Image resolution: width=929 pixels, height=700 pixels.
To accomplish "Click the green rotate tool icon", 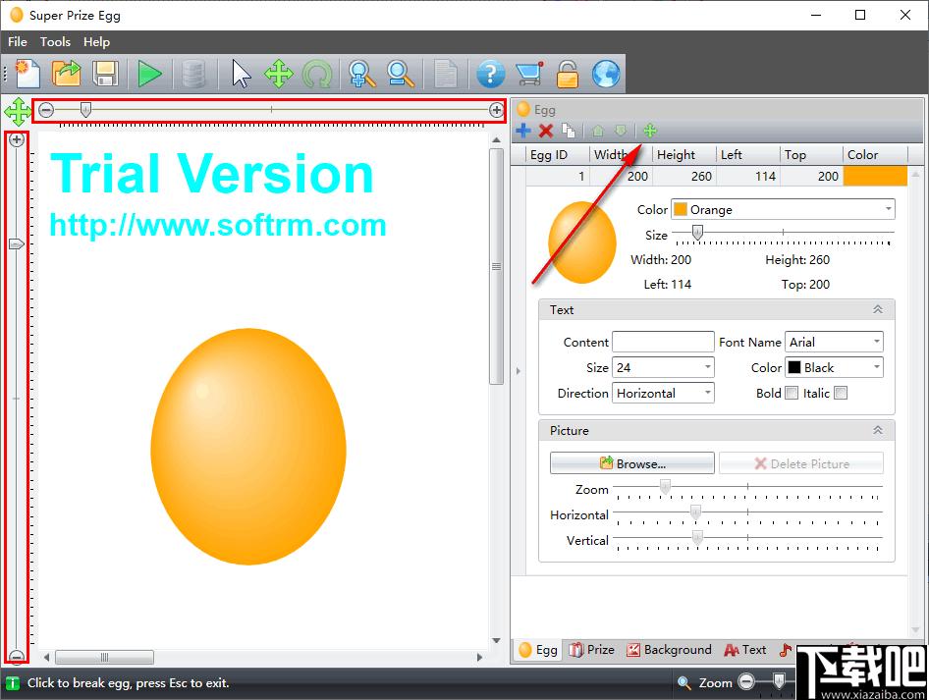I will [317, 76].
